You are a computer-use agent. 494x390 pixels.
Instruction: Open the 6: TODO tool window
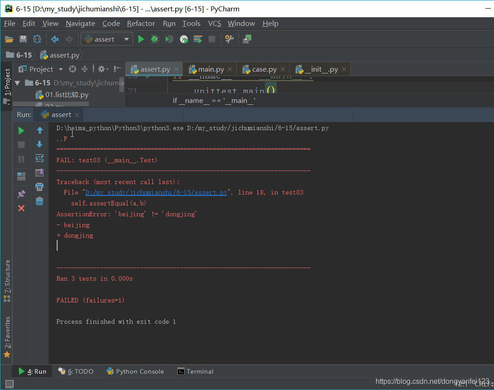pos(76,371)
